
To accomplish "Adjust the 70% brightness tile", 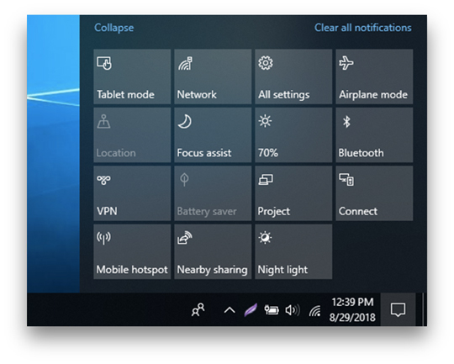I will tap(293, 135).
